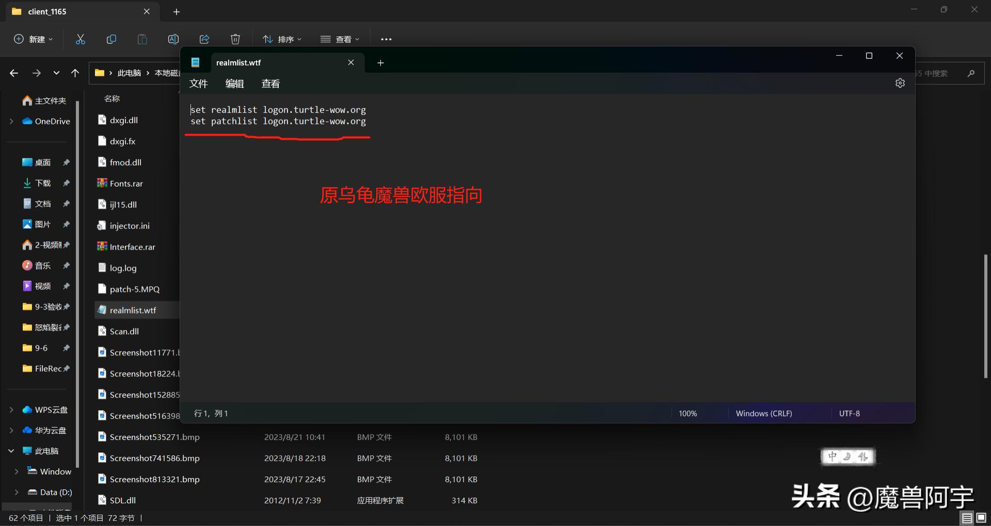This screenshot has width=991, height=526.
Task: Click the Explorer vertical scrollbar
Action: pos(985,316)
